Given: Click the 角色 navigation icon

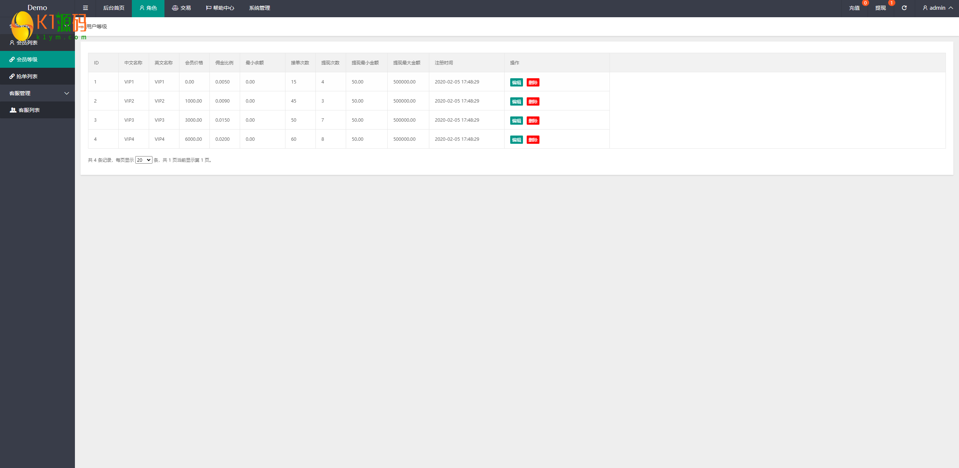Looking at the screenshot, I should coord(142,8).
